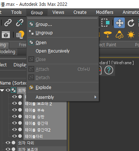Choose Open Recursively in the Group menu
The height and width of the screenshot is (151, 139).
(63, 51)
